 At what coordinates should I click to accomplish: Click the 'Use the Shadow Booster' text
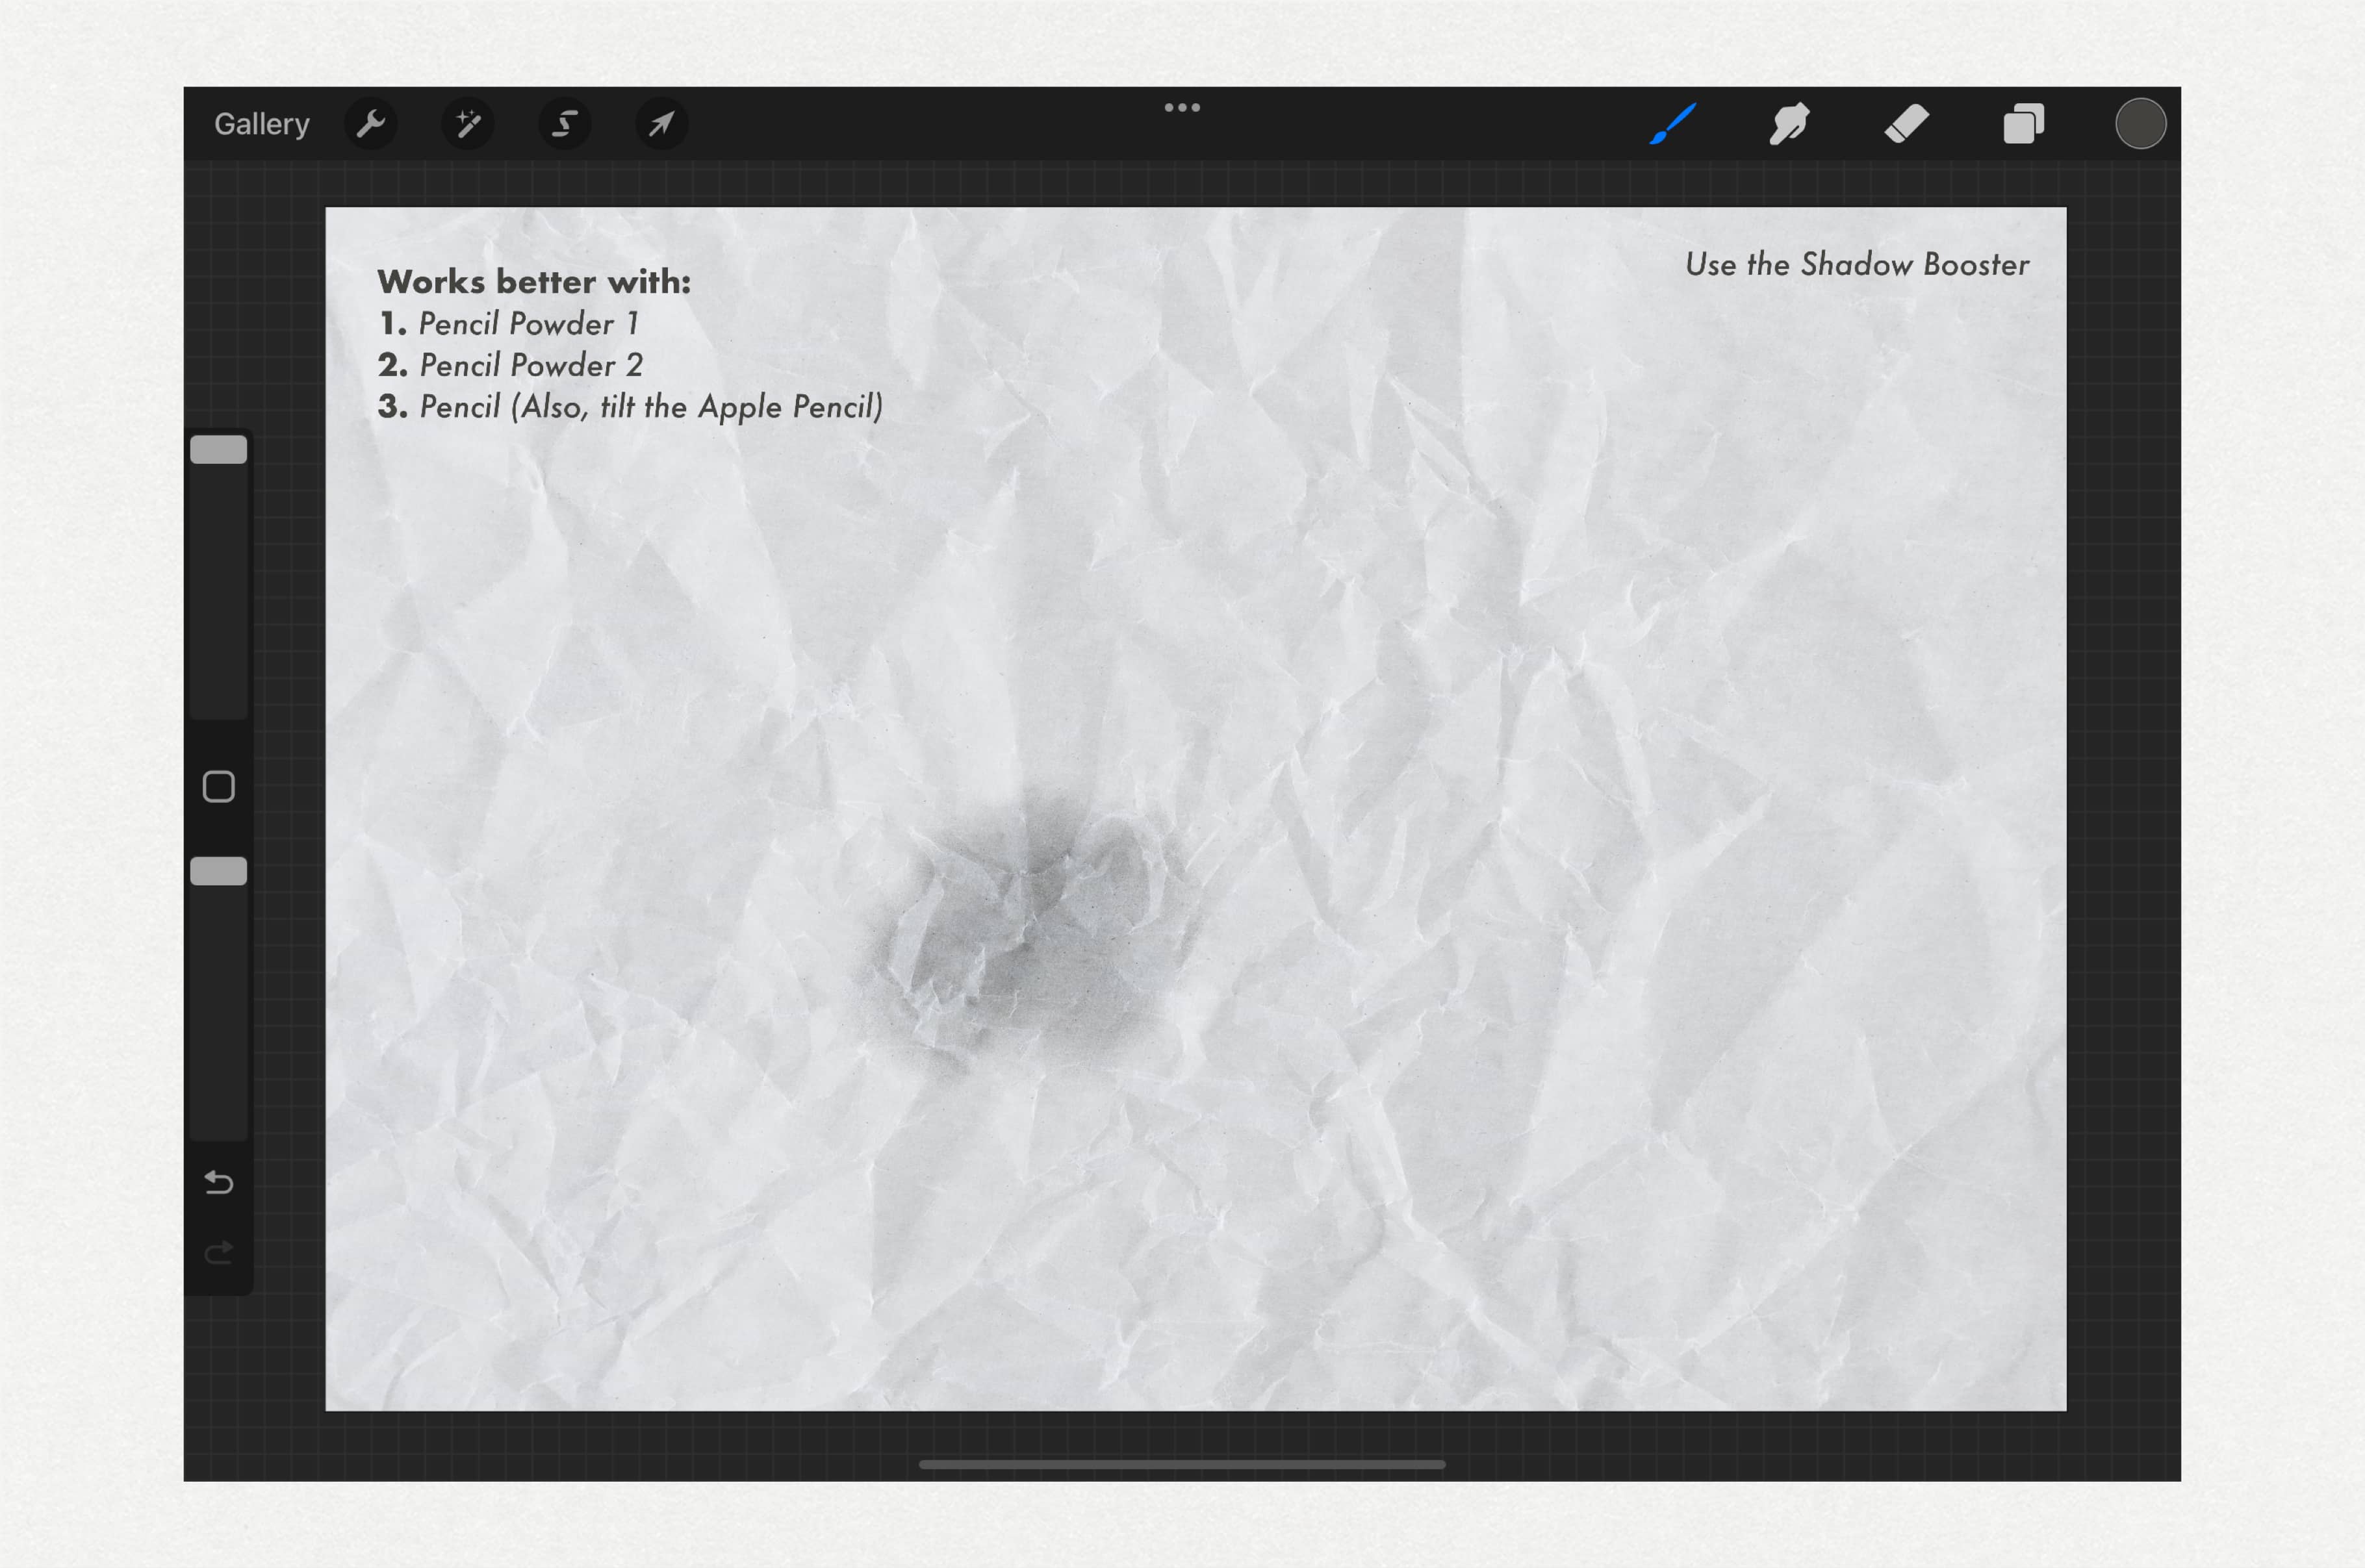click(1857, 265)
